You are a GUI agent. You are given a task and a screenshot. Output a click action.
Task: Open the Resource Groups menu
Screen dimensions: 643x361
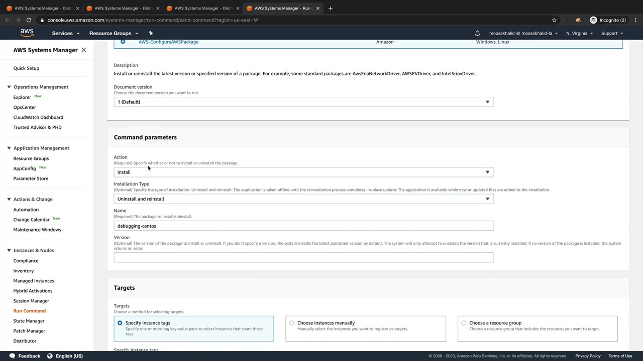(113, 33)
